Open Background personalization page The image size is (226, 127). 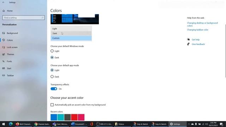[x=10, y=33]
